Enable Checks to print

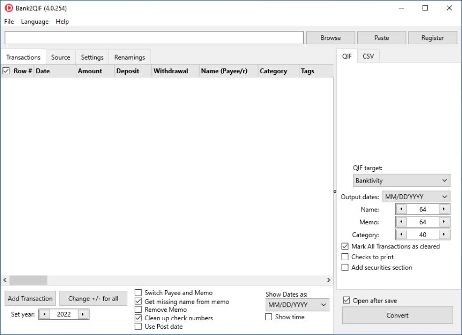pyautogui.click(x=345, y=257)
